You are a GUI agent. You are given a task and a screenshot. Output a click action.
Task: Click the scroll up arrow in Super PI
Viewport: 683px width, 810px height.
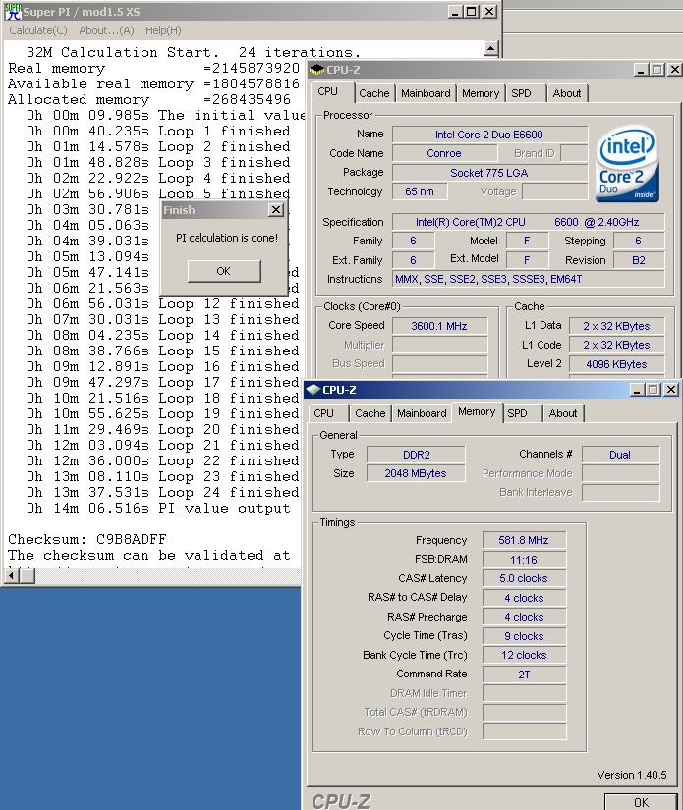click(490, 49)
